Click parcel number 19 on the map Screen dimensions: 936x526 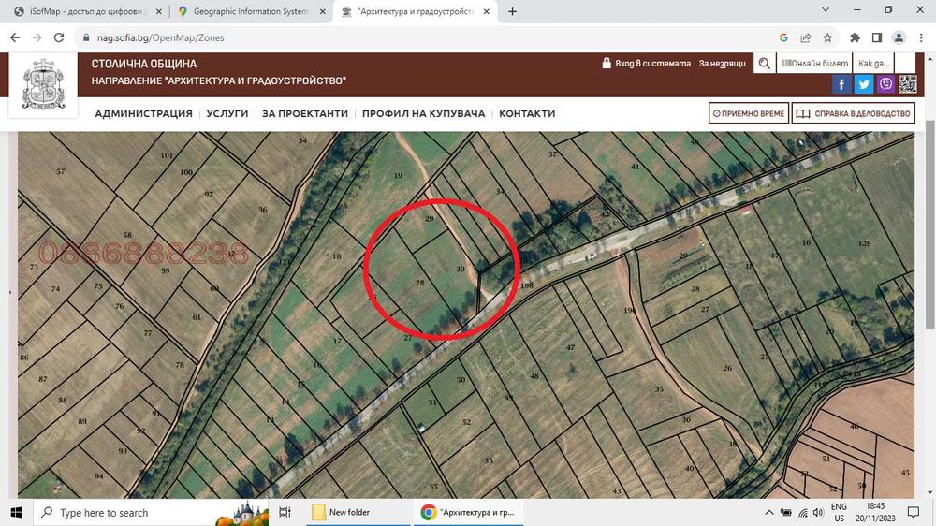pos(398,176)
